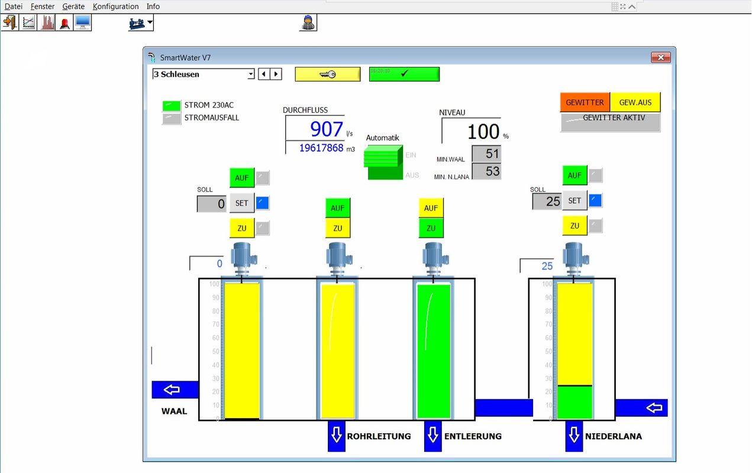Click the user operator login icon

pos(308,23)
